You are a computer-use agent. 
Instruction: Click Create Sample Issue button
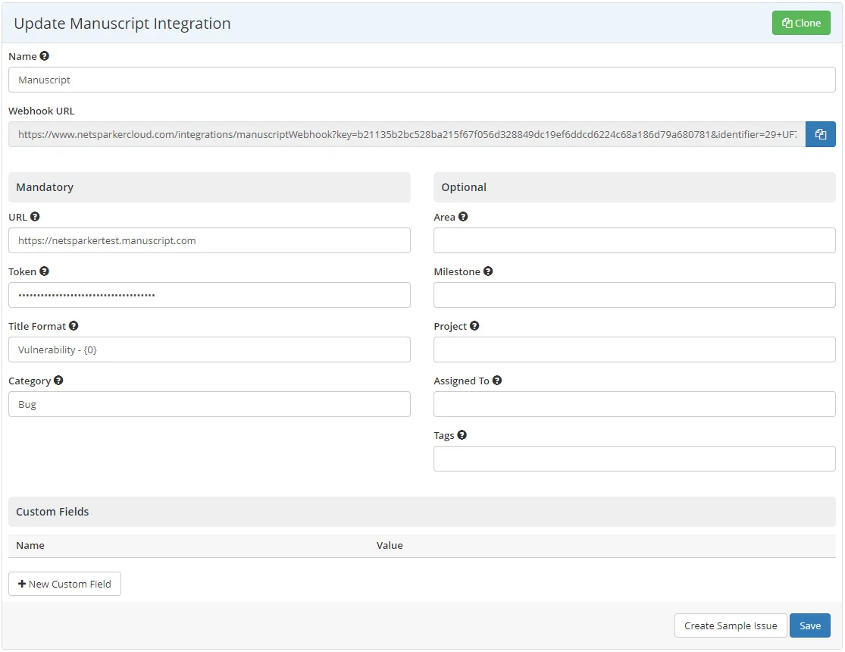pyautogui.click(x=731, y=625)
